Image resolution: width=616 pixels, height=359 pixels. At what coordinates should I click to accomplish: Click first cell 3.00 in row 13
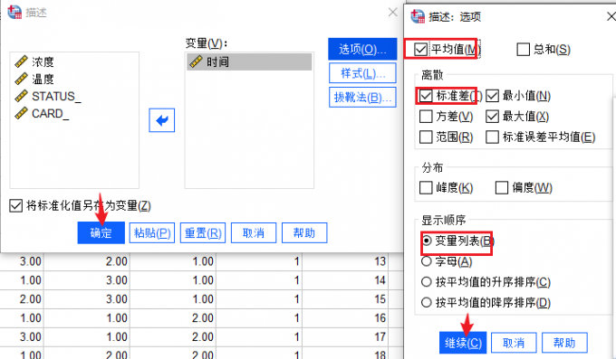pos(22,261)
